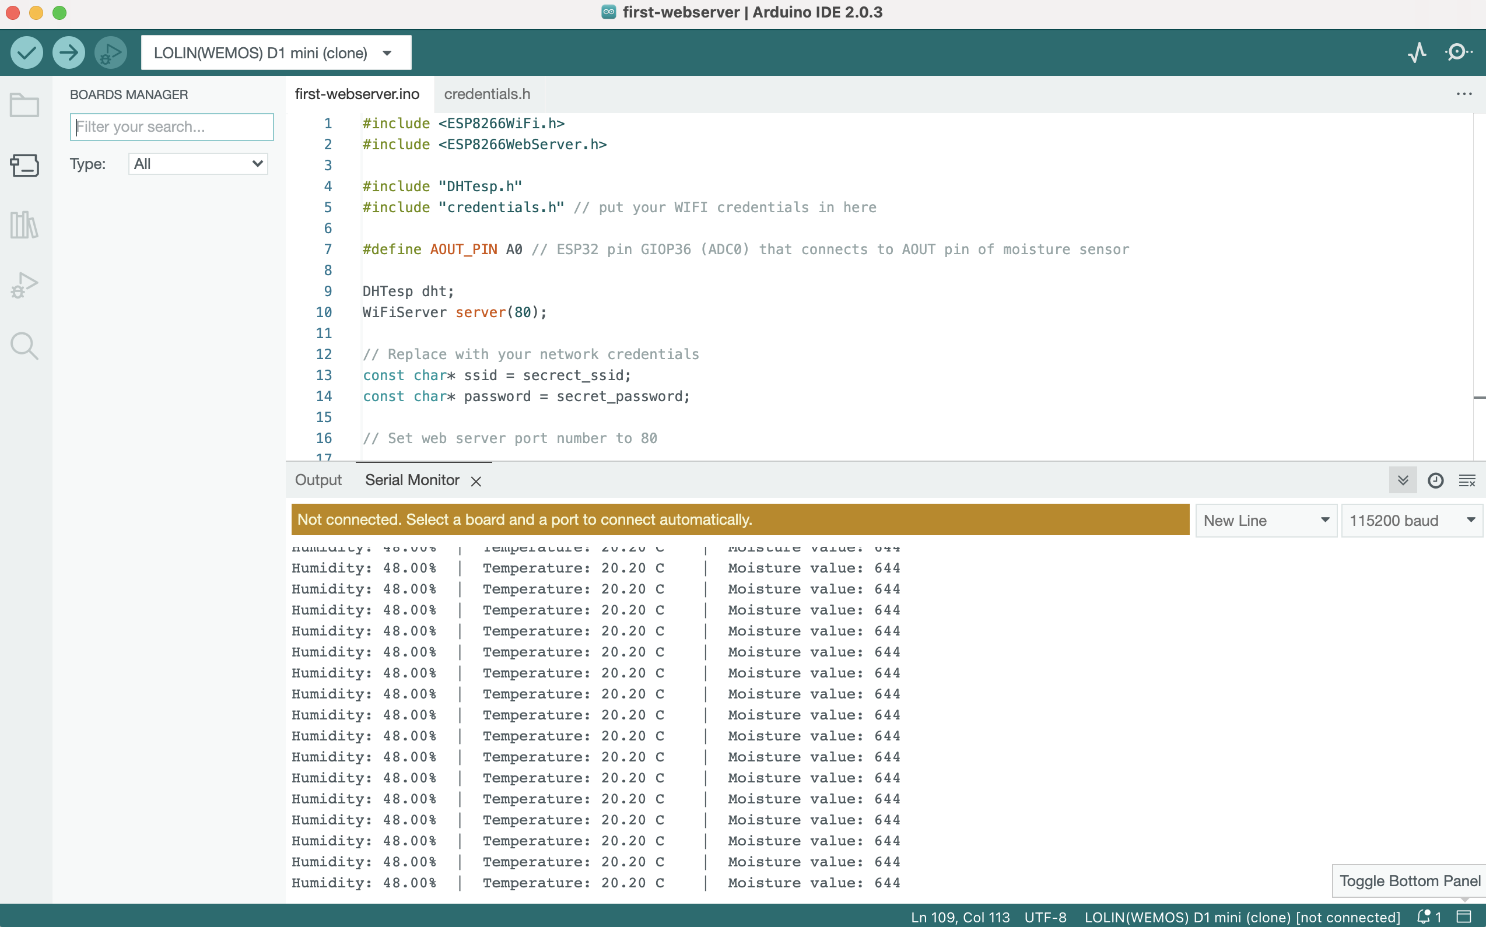The image size is (1486, 927).
Task: Open the Sketchbook folder sidebar icon
Action: point(24,105)
